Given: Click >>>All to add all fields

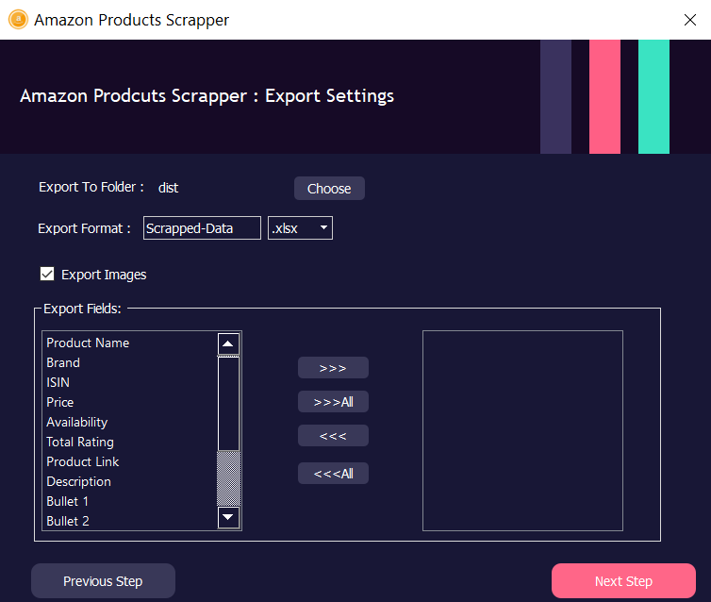Looking at the screenshot, I should click(x=333, y=401).
